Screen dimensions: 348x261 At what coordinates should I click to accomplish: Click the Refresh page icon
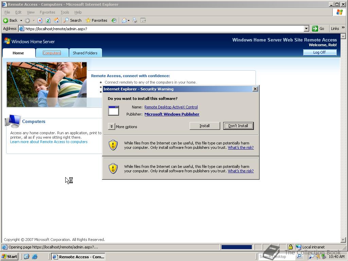pyautogui.click(x=48, y=21)
